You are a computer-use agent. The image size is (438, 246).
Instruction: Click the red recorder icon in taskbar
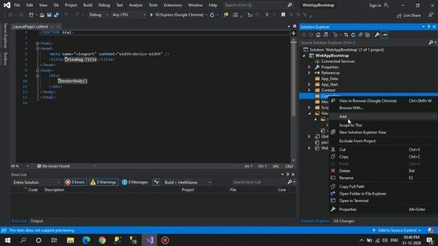coord(165,240)
